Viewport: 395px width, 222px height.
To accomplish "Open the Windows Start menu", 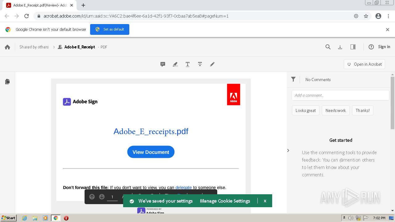I will pos(8,218).
